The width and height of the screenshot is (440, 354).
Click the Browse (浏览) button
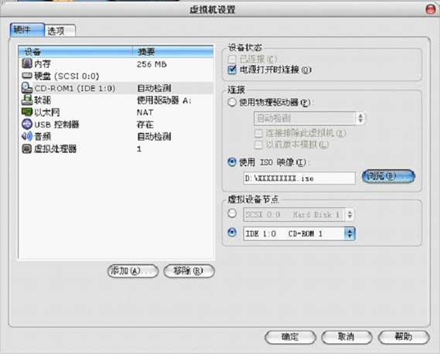[388, 176]
